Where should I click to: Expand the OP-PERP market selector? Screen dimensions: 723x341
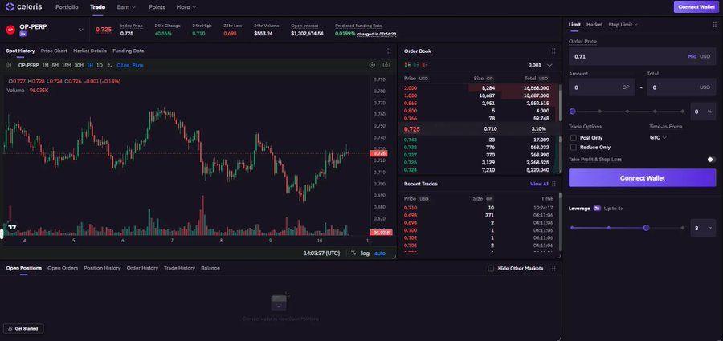tap(80, 30)
